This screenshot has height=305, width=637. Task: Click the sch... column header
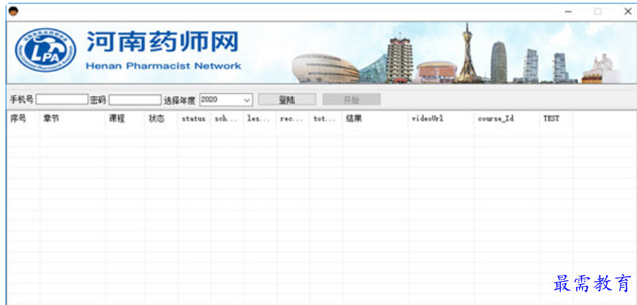click(227, 119)
